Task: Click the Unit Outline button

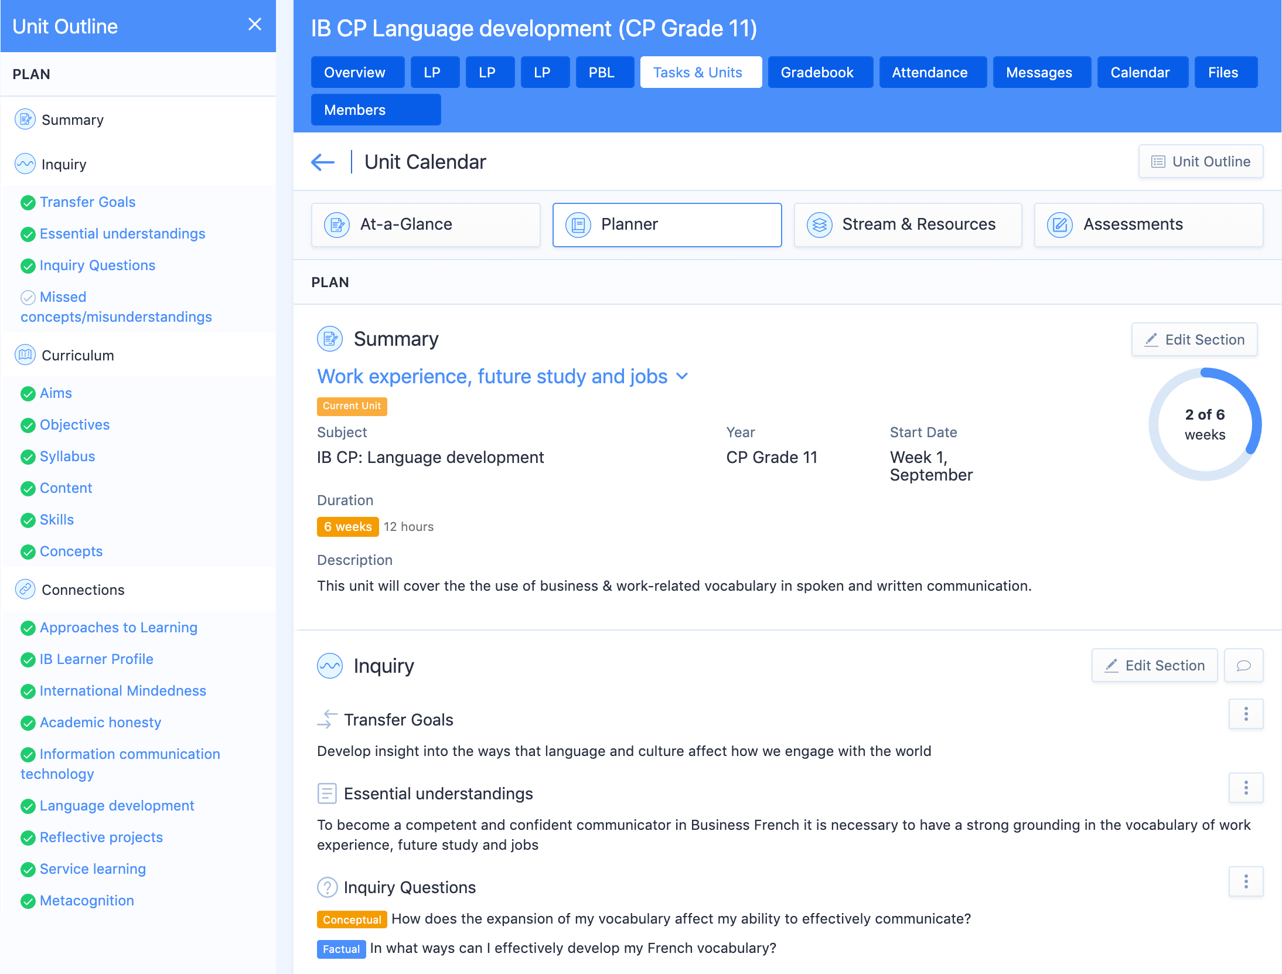Action: pos(1201,161)
